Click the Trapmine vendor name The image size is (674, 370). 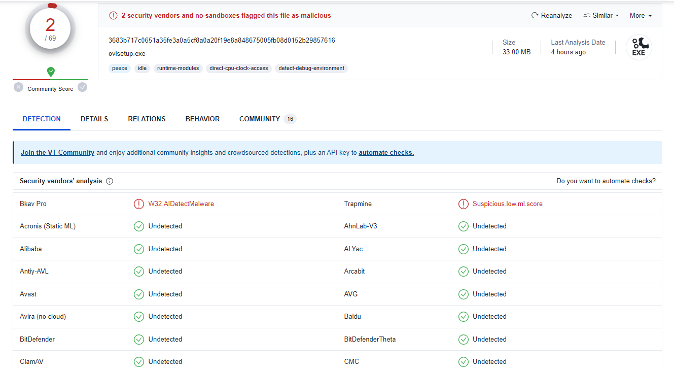[358, 204]
